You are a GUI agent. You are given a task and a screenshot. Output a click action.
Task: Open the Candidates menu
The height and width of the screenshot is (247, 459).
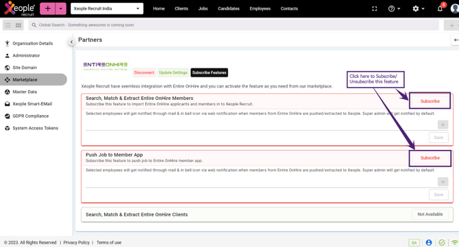tap(228, 8)
